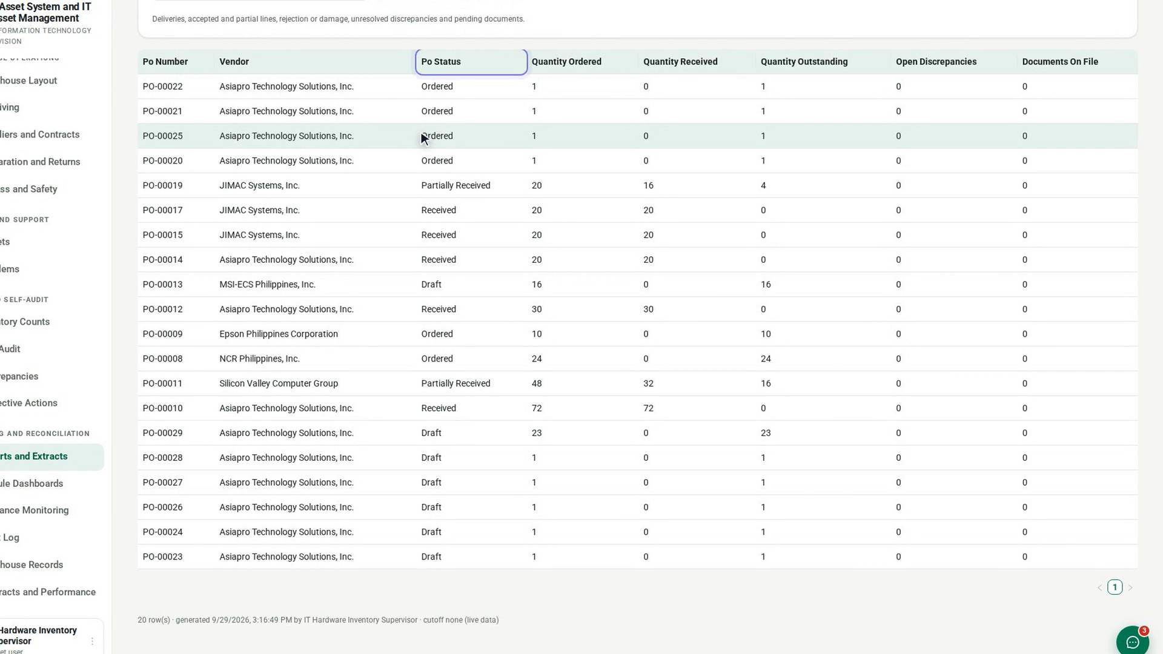The image size is (1163, 654).
Task: Click the Draft status in the PO-00013 row
Action: [431, 285]
